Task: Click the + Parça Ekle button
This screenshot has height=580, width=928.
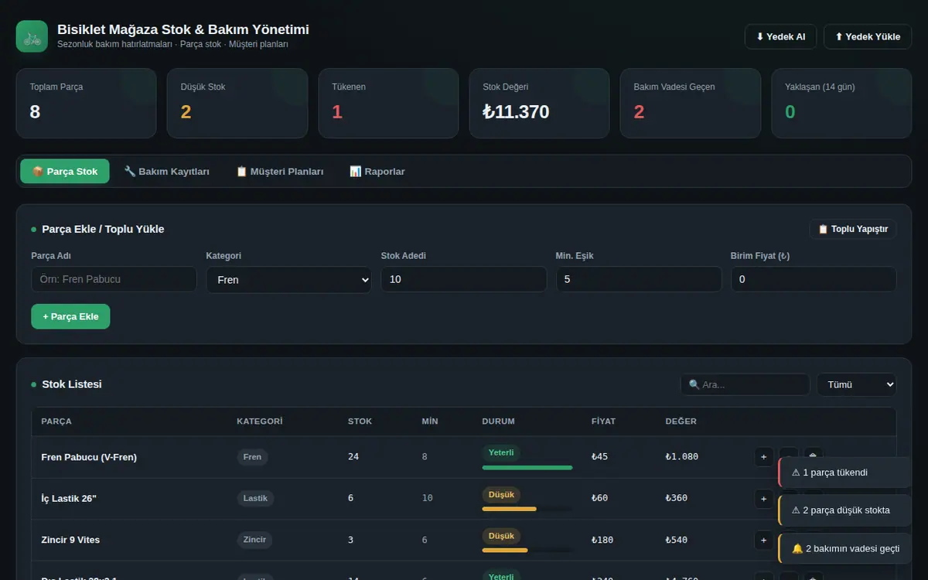Action: pos(70,316)
